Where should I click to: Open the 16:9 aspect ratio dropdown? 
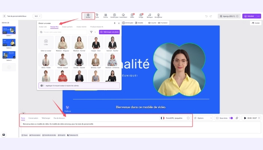click(37, 16)
